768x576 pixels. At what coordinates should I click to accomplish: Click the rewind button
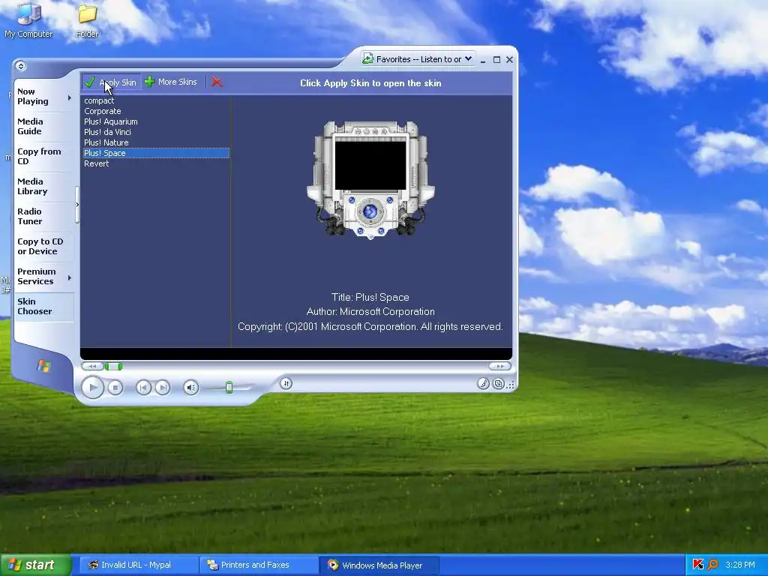point(92,366)
